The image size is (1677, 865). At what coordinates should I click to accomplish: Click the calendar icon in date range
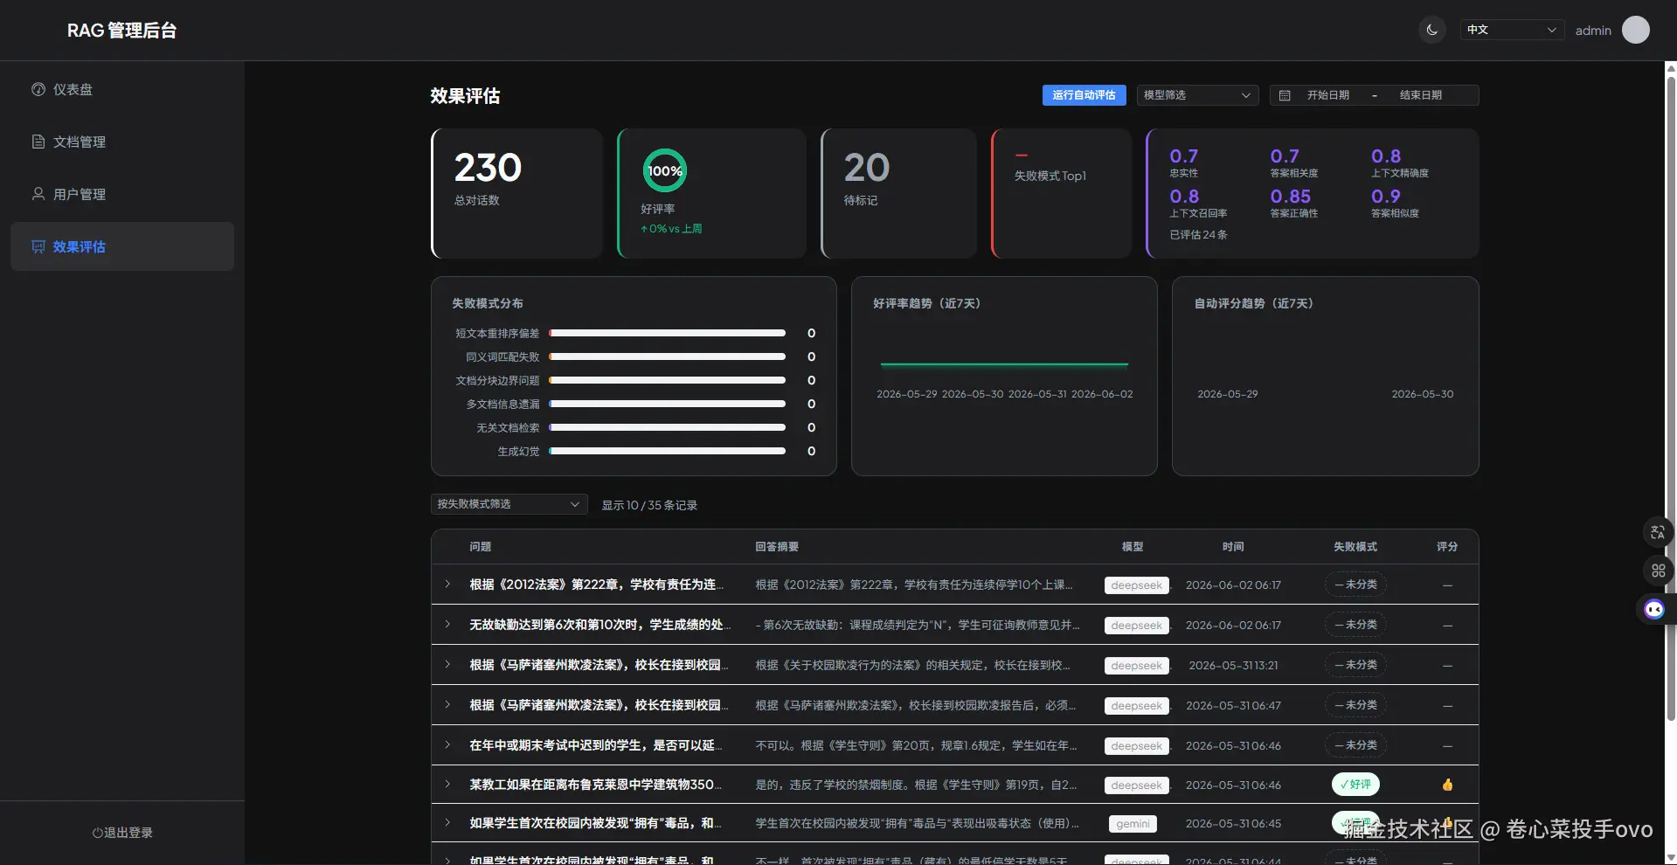click(1285, 95)
